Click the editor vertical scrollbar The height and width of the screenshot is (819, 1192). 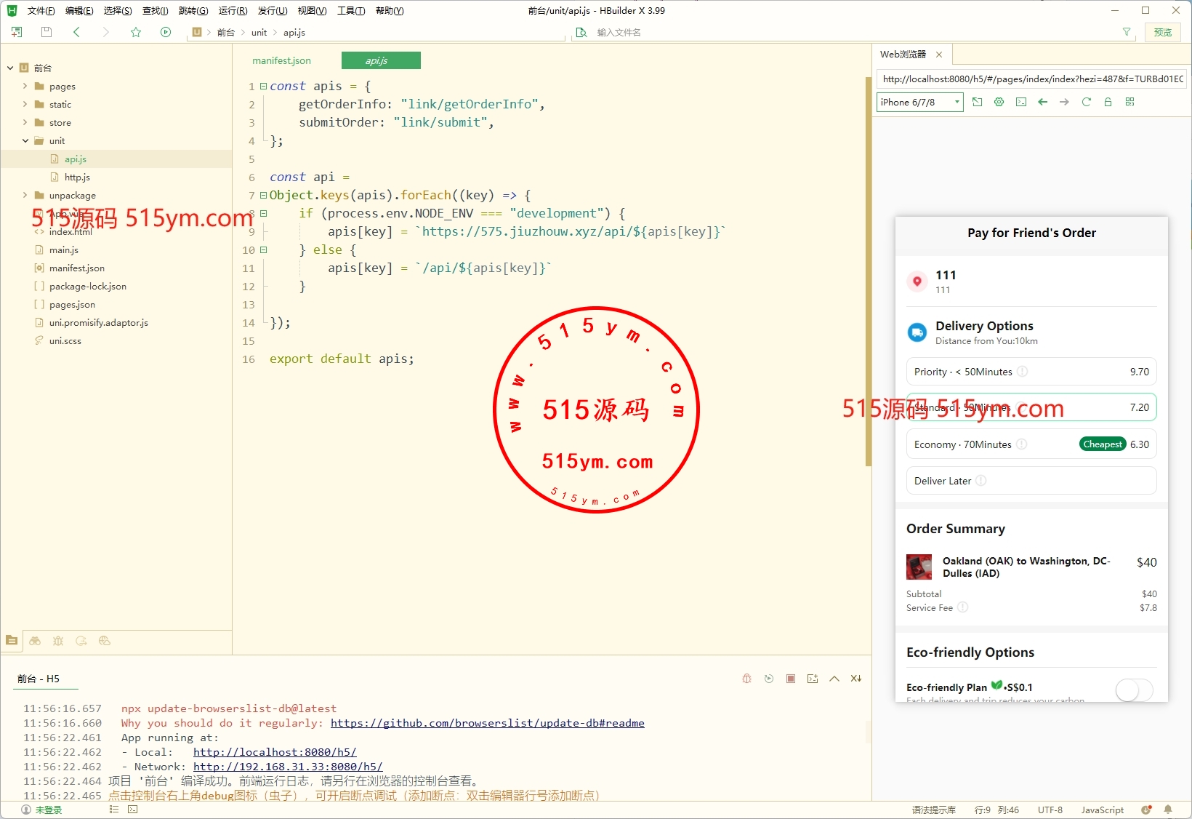pos(868,269)
